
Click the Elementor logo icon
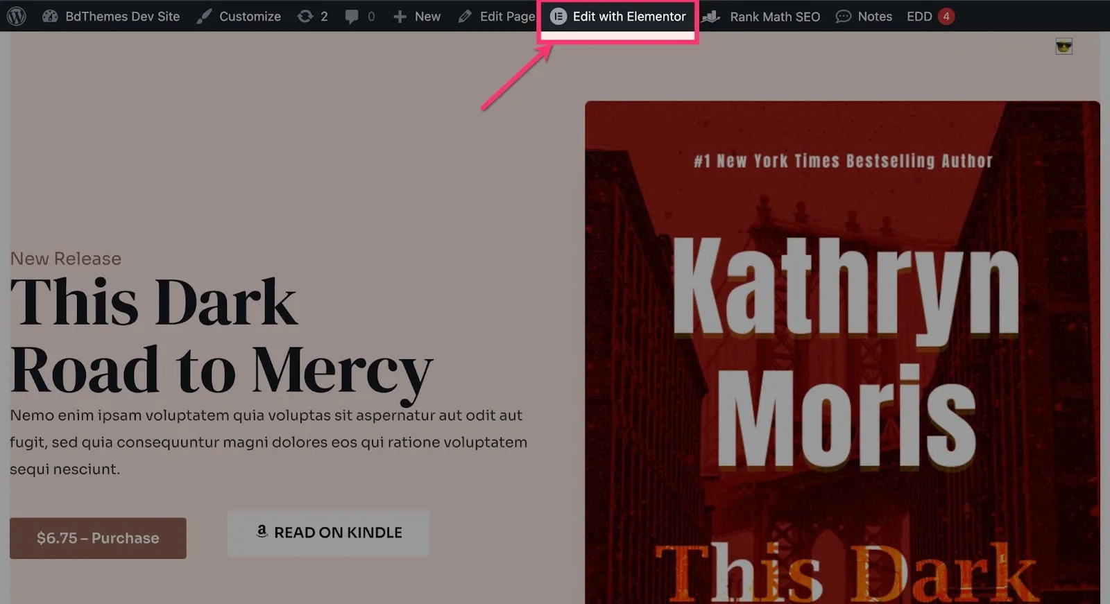[558, 16]
